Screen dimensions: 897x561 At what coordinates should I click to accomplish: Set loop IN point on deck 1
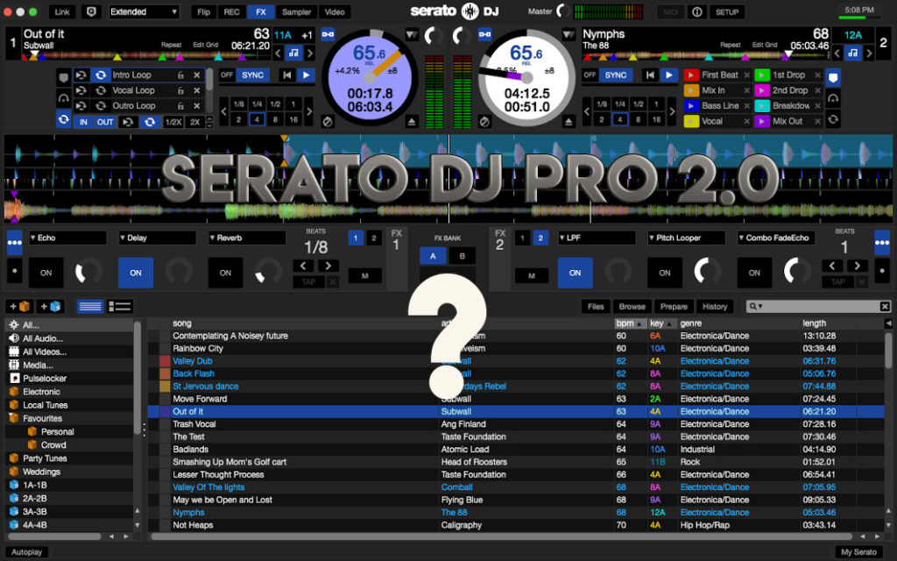[83, 122]
